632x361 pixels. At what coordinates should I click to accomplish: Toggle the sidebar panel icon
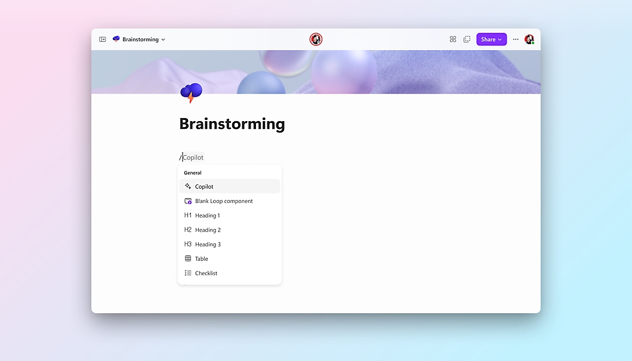pos(103,39)
